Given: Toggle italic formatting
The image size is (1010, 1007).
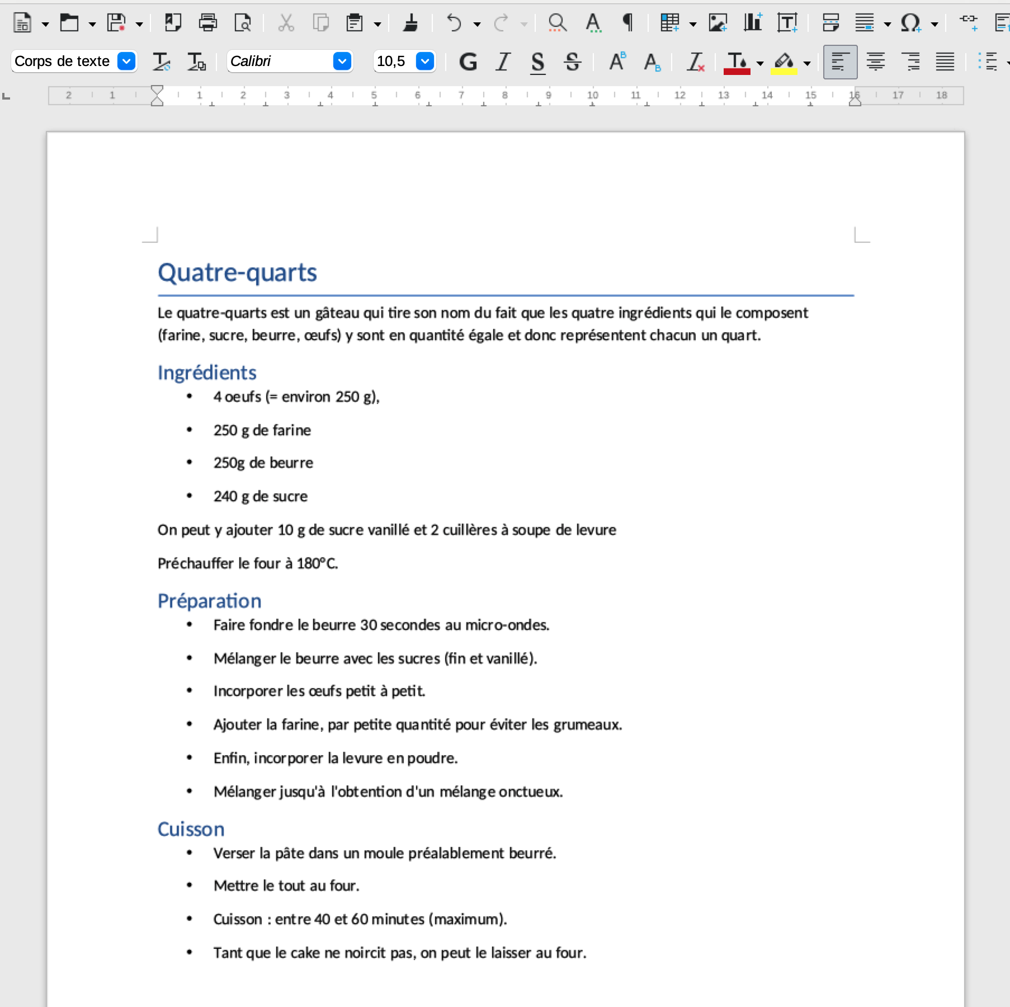Looking at the screenshot, I should (503, 62).
